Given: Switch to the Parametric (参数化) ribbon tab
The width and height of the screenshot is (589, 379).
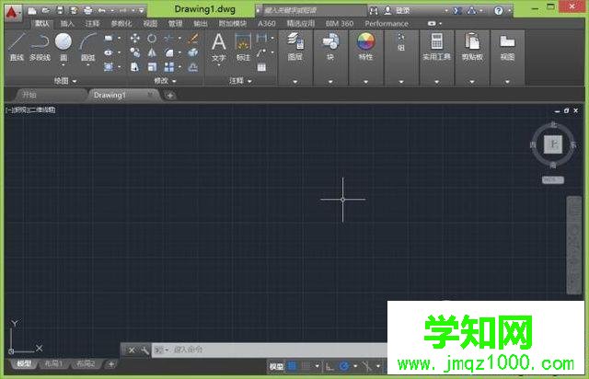Looking at the screenshot, I should (121, 24).
